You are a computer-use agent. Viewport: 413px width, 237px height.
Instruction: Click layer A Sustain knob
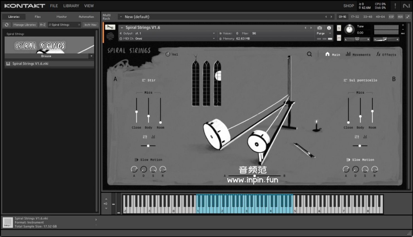[153, 169]
